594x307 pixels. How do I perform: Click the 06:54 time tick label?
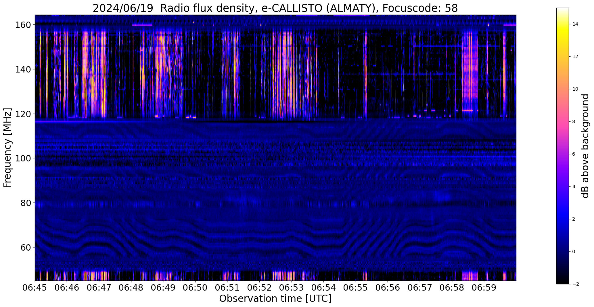(x=324, y=288)
